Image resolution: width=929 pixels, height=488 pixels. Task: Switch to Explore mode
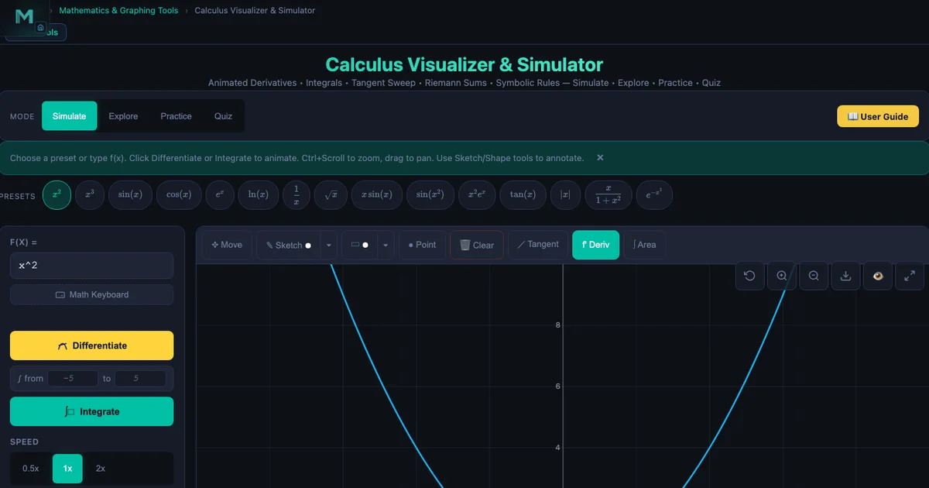pos(123,116)
